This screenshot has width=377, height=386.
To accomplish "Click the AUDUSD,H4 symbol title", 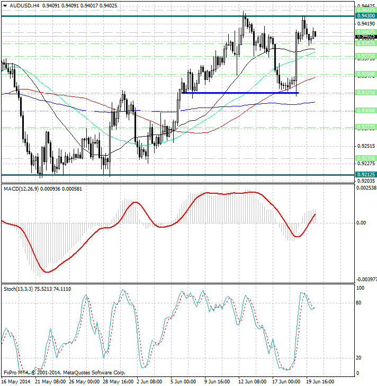I will point(24,6).
